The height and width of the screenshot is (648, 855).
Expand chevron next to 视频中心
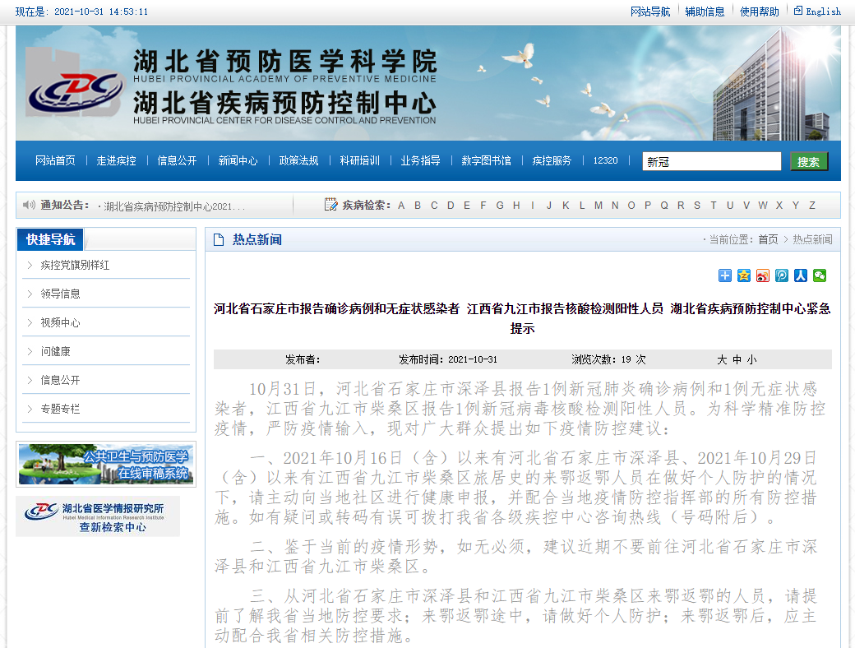coord(30,323)
